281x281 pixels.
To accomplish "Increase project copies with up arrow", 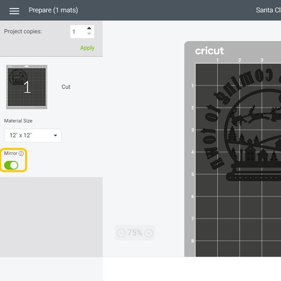I will coord(89,28).
